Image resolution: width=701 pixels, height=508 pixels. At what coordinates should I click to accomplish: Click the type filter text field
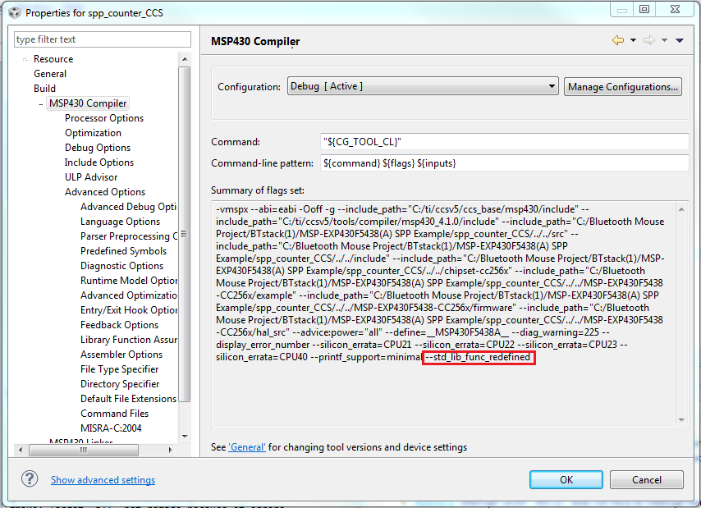tap(102, 39)
